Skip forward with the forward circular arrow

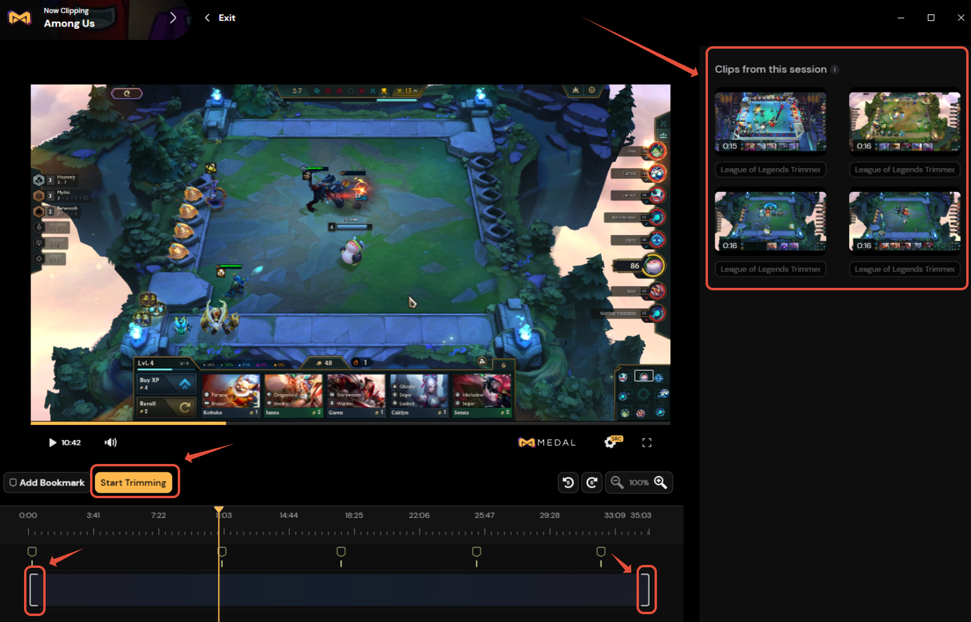tap(592, 483)
